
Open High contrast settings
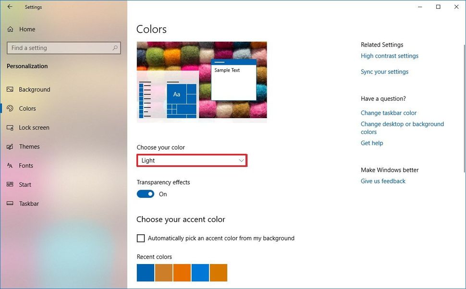[x=390, y=56]
